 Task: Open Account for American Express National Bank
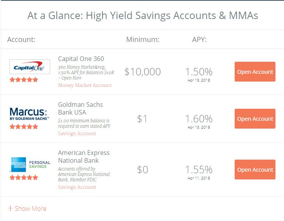pos(255,170)
